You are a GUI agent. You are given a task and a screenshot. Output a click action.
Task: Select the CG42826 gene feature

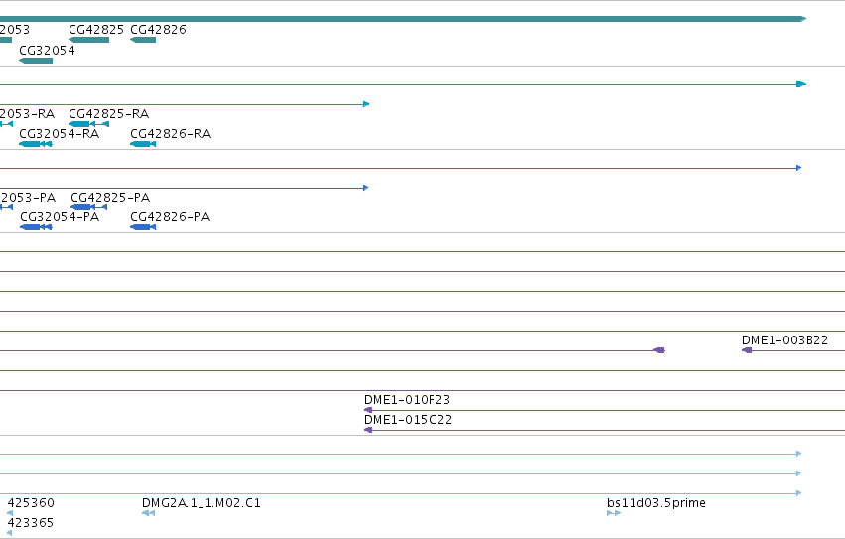pyautogui.click(x=143, y=40)
